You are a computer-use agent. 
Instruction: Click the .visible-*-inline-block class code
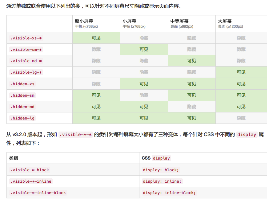click(x=38, y=193)
